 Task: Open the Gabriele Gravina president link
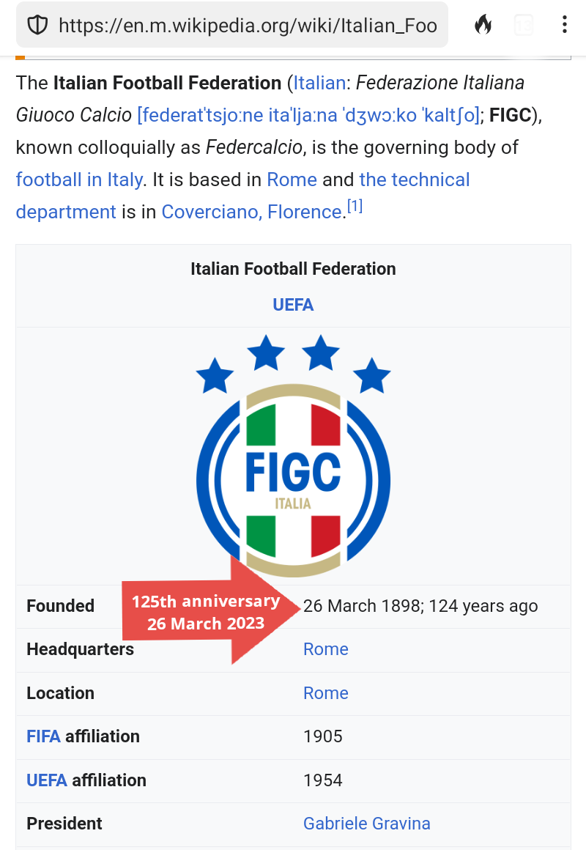coord(366,824)
